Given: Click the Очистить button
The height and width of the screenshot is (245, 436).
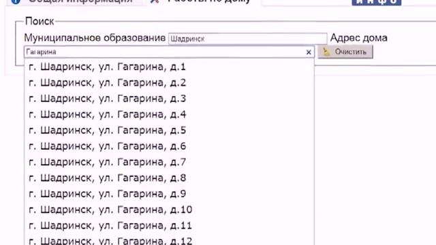Looking at the screenshot, I should (x=345, y=52).
